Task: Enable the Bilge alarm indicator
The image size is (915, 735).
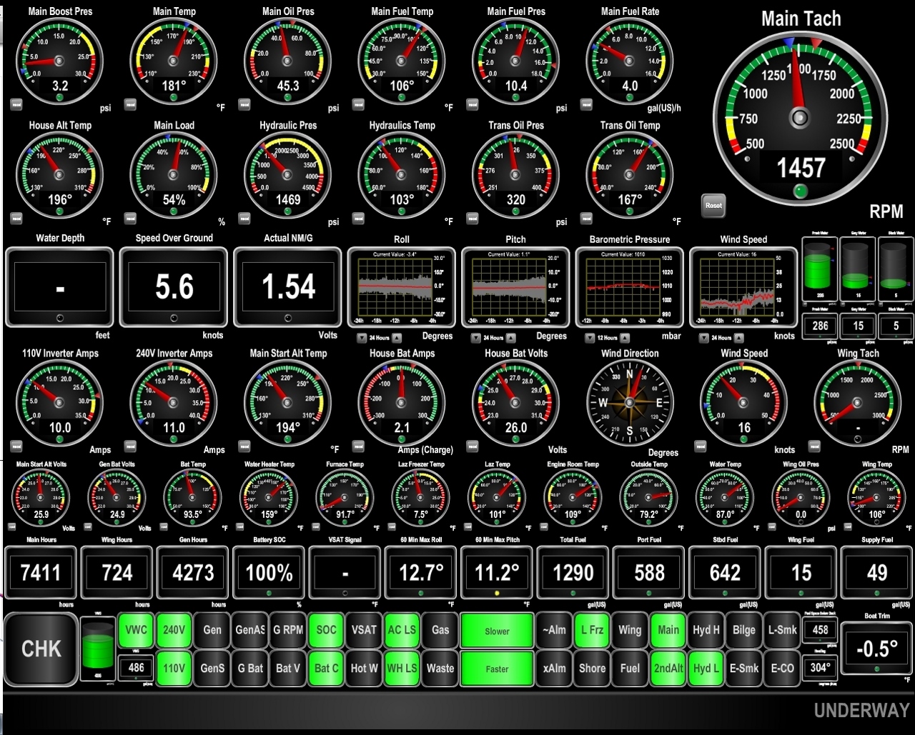Action: tap(743, 630)
